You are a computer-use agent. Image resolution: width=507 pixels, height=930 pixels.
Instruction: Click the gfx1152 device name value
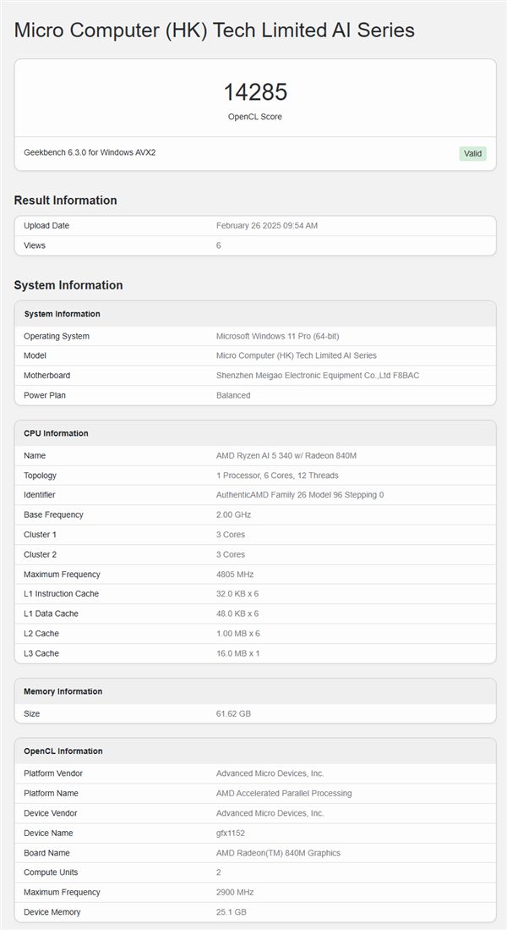click(x=231, y=834)
